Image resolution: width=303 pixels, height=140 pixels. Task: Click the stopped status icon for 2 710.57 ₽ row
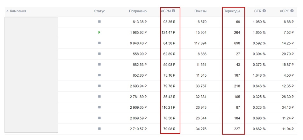[99, 129]
